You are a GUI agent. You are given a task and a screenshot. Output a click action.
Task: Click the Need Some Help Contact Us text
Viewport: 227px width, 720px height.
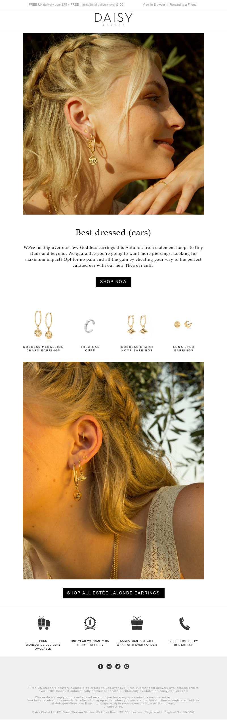184,643
